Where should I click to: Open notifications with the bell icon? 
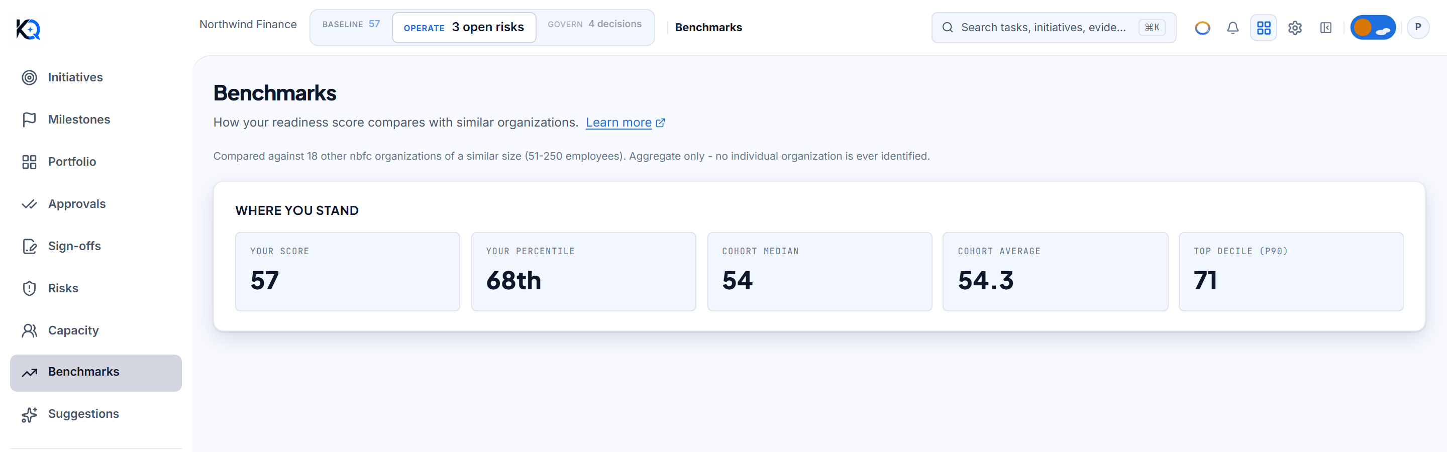[x=1232, y=28]
